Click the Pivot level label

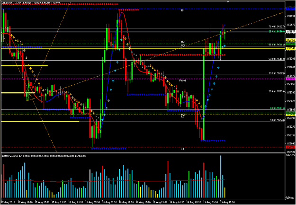(x=182, y=80)
